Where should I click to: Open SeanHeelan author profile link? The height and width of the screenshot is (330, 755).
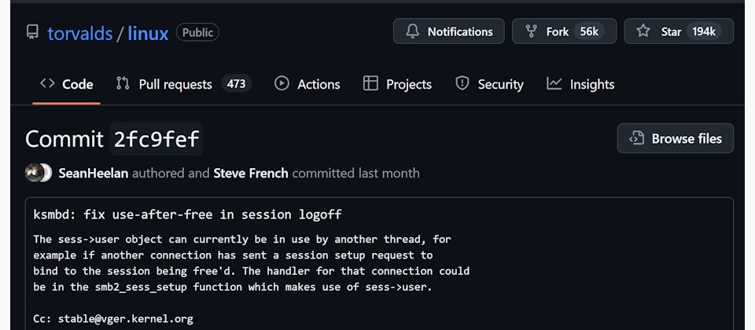(94, 173)
